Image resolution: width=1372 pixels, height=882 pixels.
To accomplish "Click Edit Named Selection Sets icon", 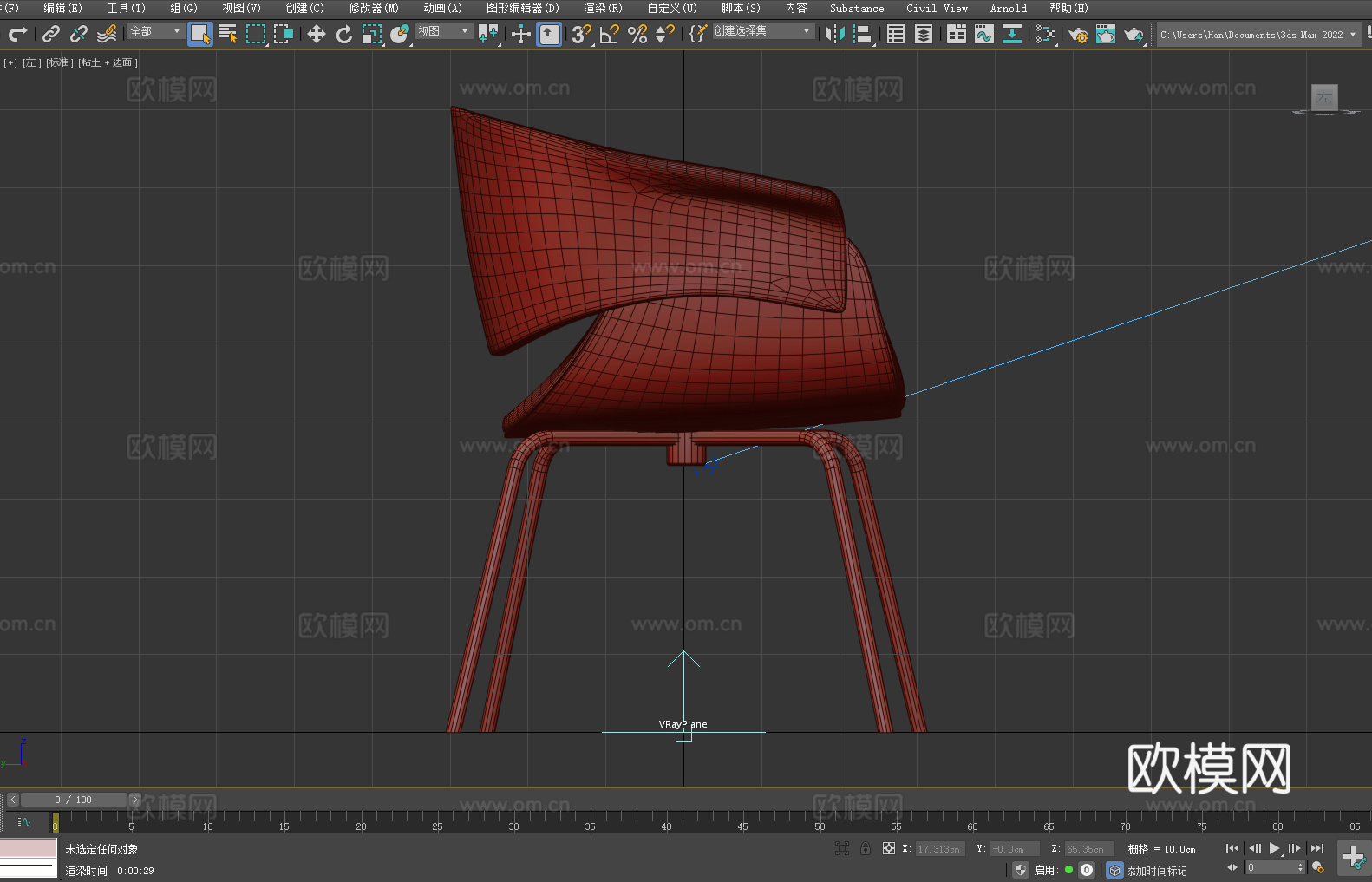I will tap(698, 34).
